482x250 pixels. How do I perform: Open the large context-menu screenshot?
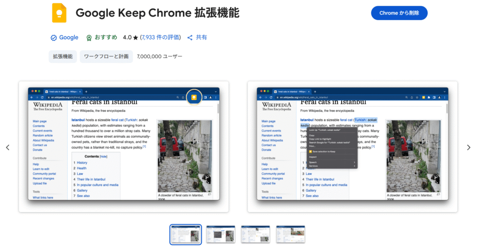click(x=353, y=147)
